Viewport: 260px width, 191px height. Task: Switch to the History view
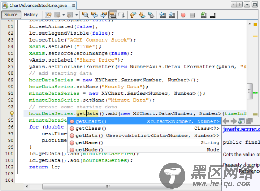point(31,15)
